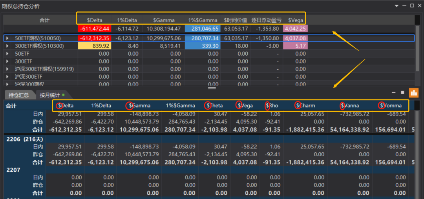Select the yellow $Delta cell 839.92
424x199 pixels.
coord(94,46)
